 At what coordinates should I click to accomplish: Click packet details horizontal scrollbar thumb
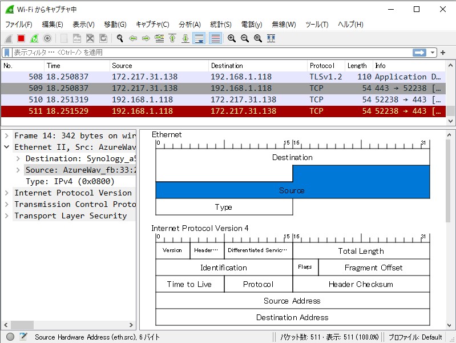(x=22, y=325)
